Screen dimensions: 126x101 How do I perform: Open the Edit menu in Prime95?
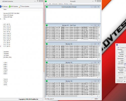click(x=50, y=4)
